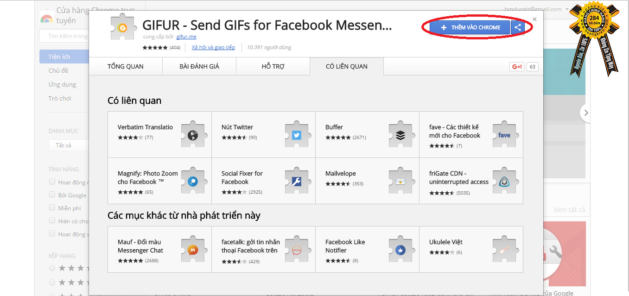Click the Ukulele Việt icon
This screenshot has height=296, width=629.
pos(504,250)
